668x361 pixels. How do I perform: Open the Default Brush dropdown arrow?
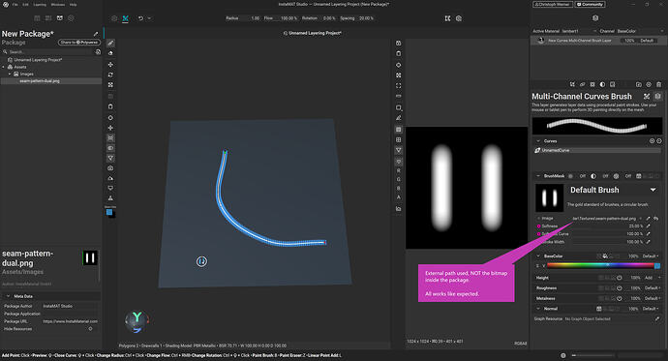click(x=653, y=190)
